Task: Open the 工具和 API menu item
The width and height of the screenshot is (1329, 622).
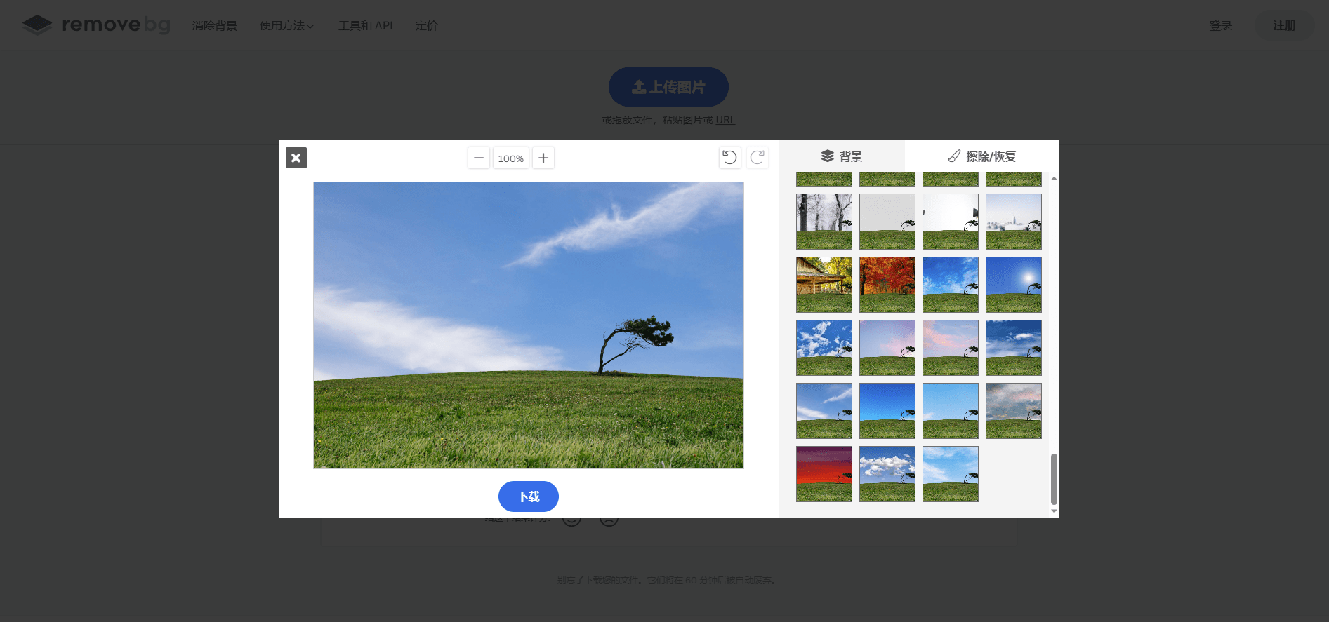Action: tap(365, 26)
